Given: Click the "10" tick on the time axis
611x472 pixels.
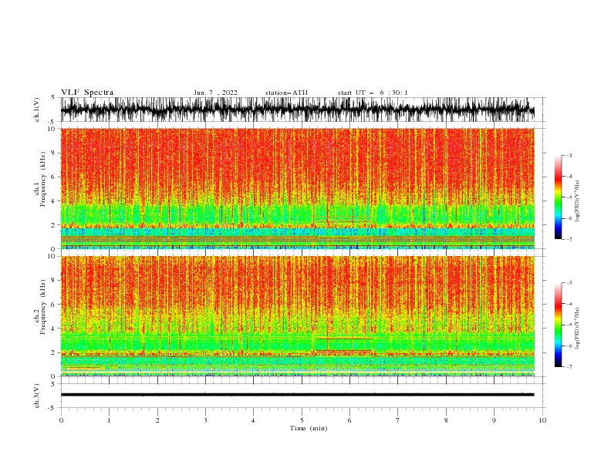Looking at the screenshot, I should tap(542, 420).
